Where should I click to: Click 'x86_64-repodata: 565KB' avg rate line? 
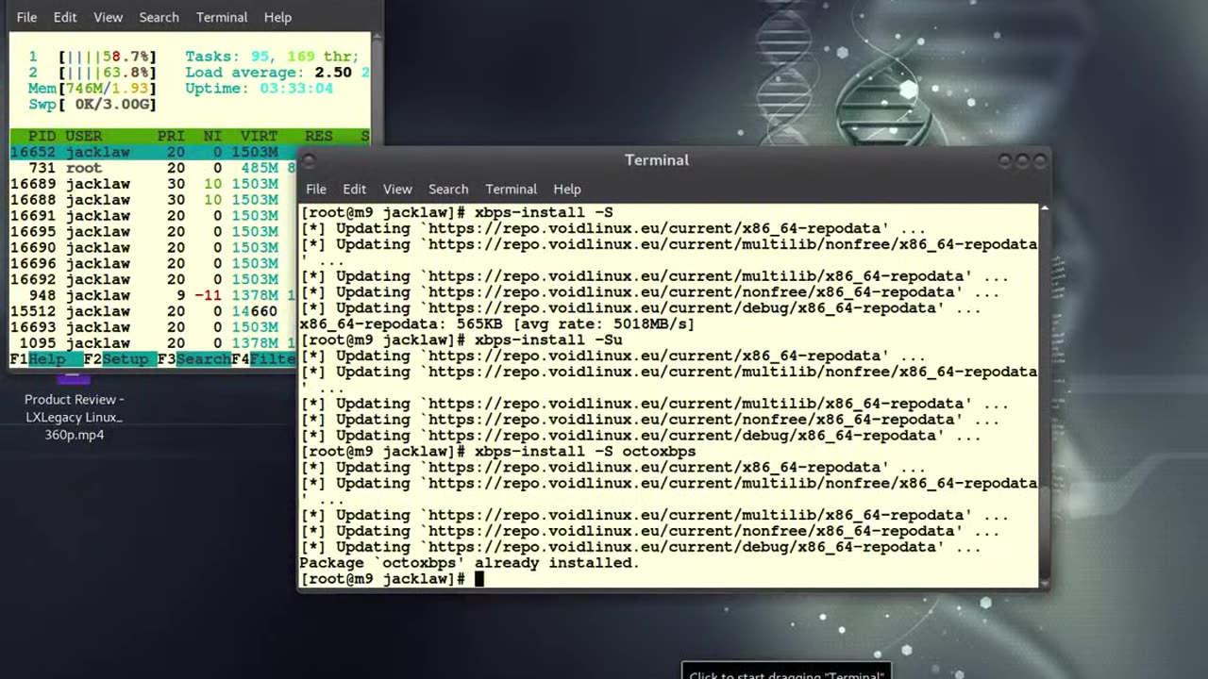tap(496, 324)
